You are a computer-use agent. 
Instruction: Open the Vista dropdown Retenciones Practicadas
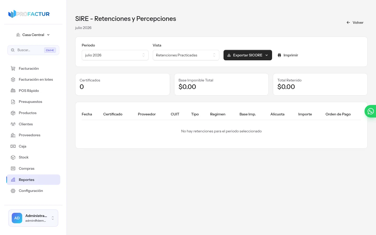point(186,55)
